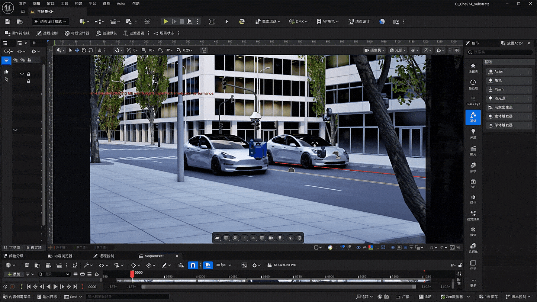Click the 基础 basic category icon
537x302 pixels.
coord(473,117)
